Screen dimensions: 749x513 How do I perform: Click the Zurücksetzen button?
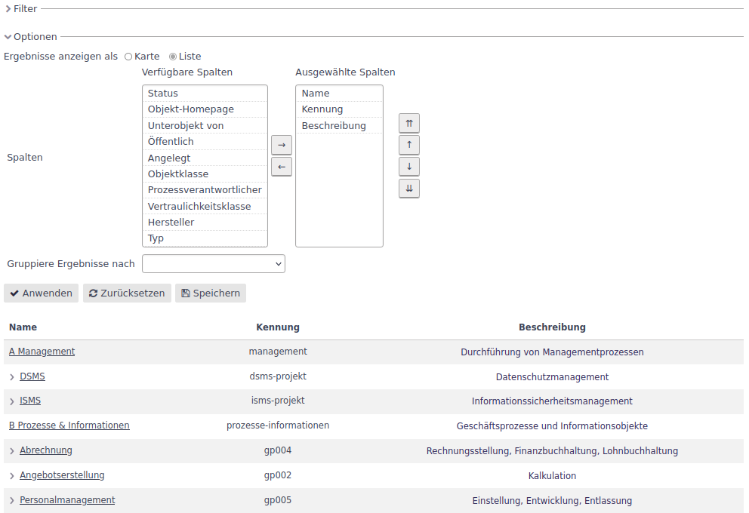tap(127, 293)
